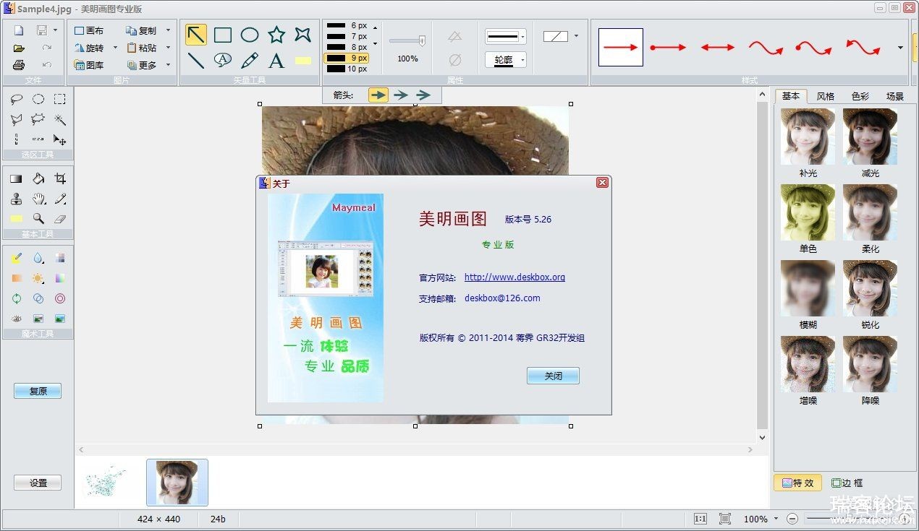Screen dimensions: 919x531
Task: Expand the arrow styles gallery dropdown
Action: pyautogui.click(x=900, y=48)
